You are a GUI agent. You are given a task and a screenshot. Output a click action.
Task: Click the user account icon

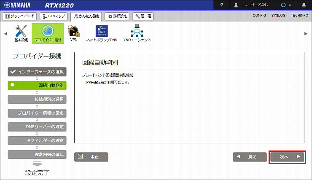tap(236, 5)
